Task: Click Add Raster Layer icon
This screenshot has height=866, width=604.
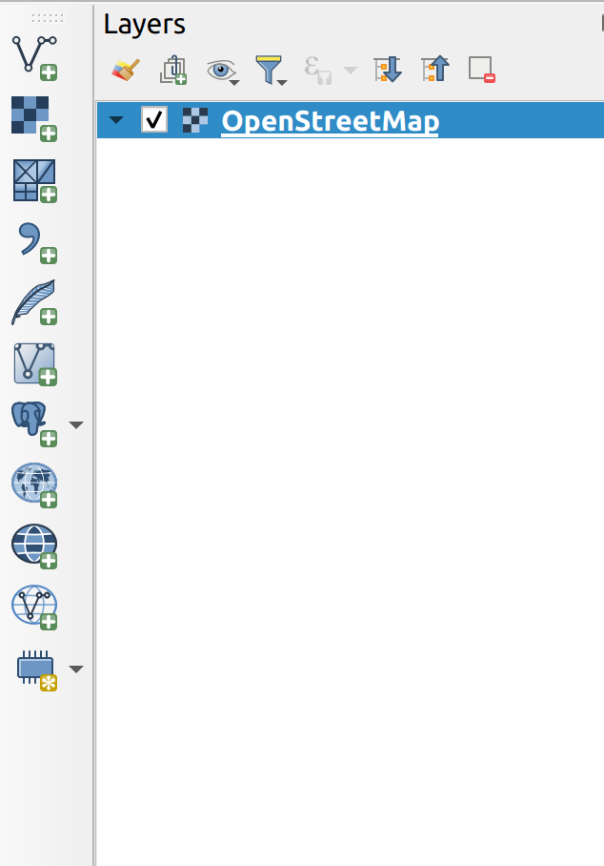Action: pos(34,119)
